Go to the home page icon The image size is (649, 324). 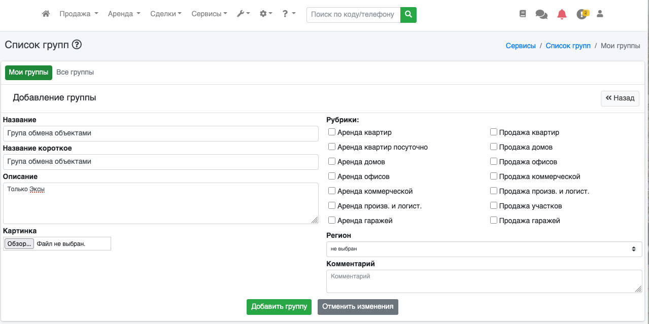pyautogui.click(x=46, y=14)
